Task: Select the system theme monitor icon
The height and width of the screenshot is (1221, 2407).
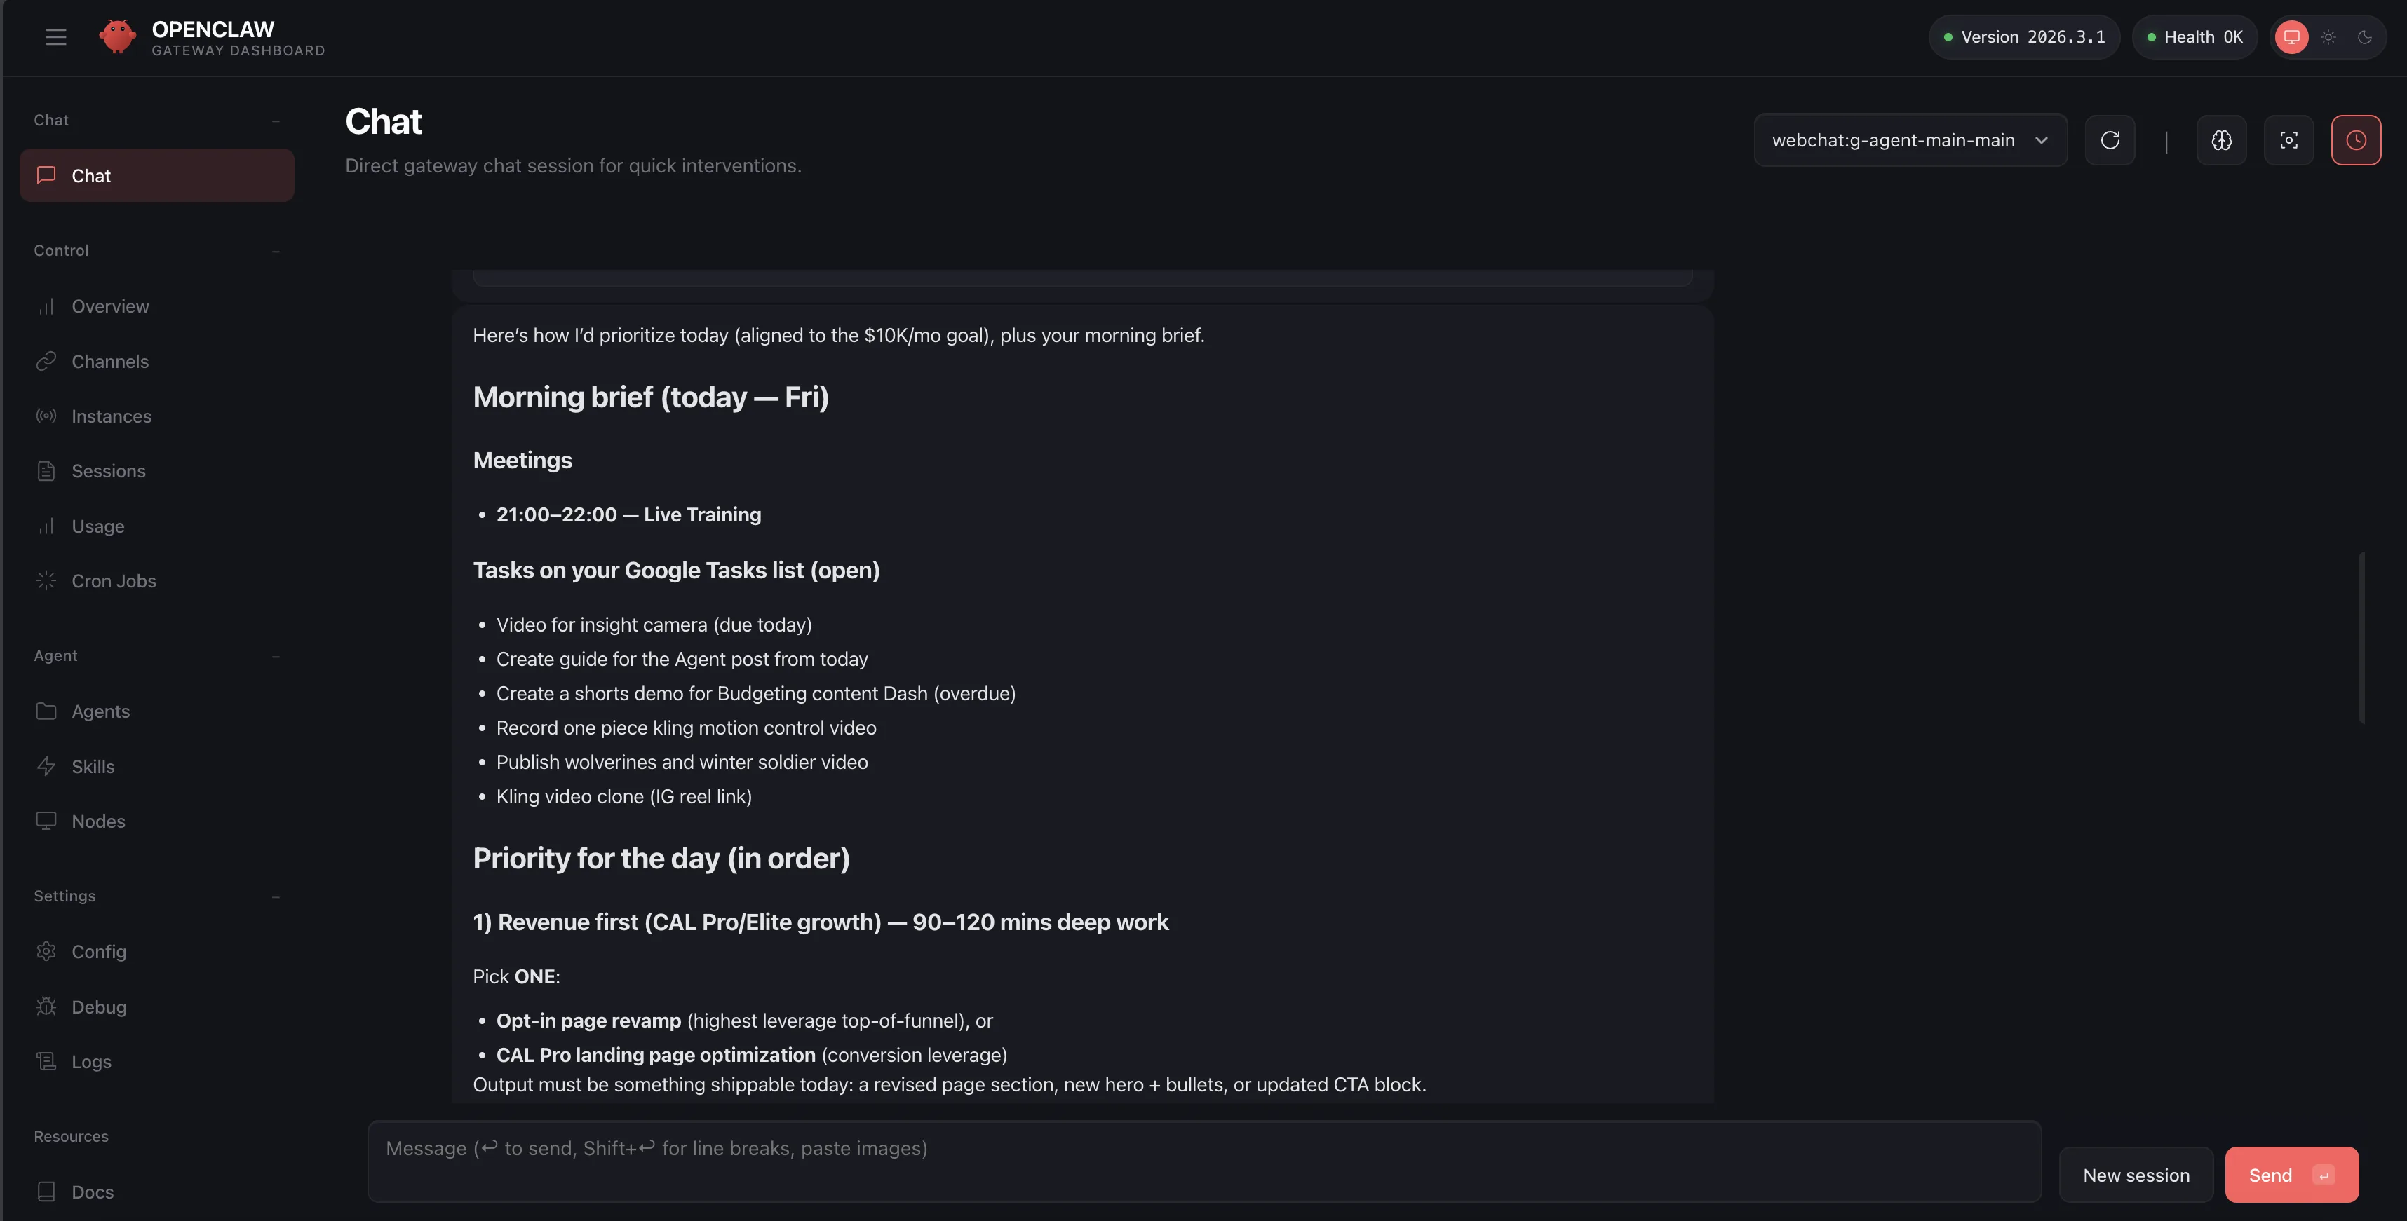Action: pos(2291,37)
